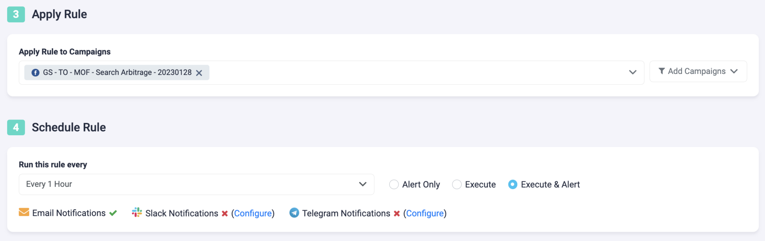Click the Add Campaigns button

point(698,71)
